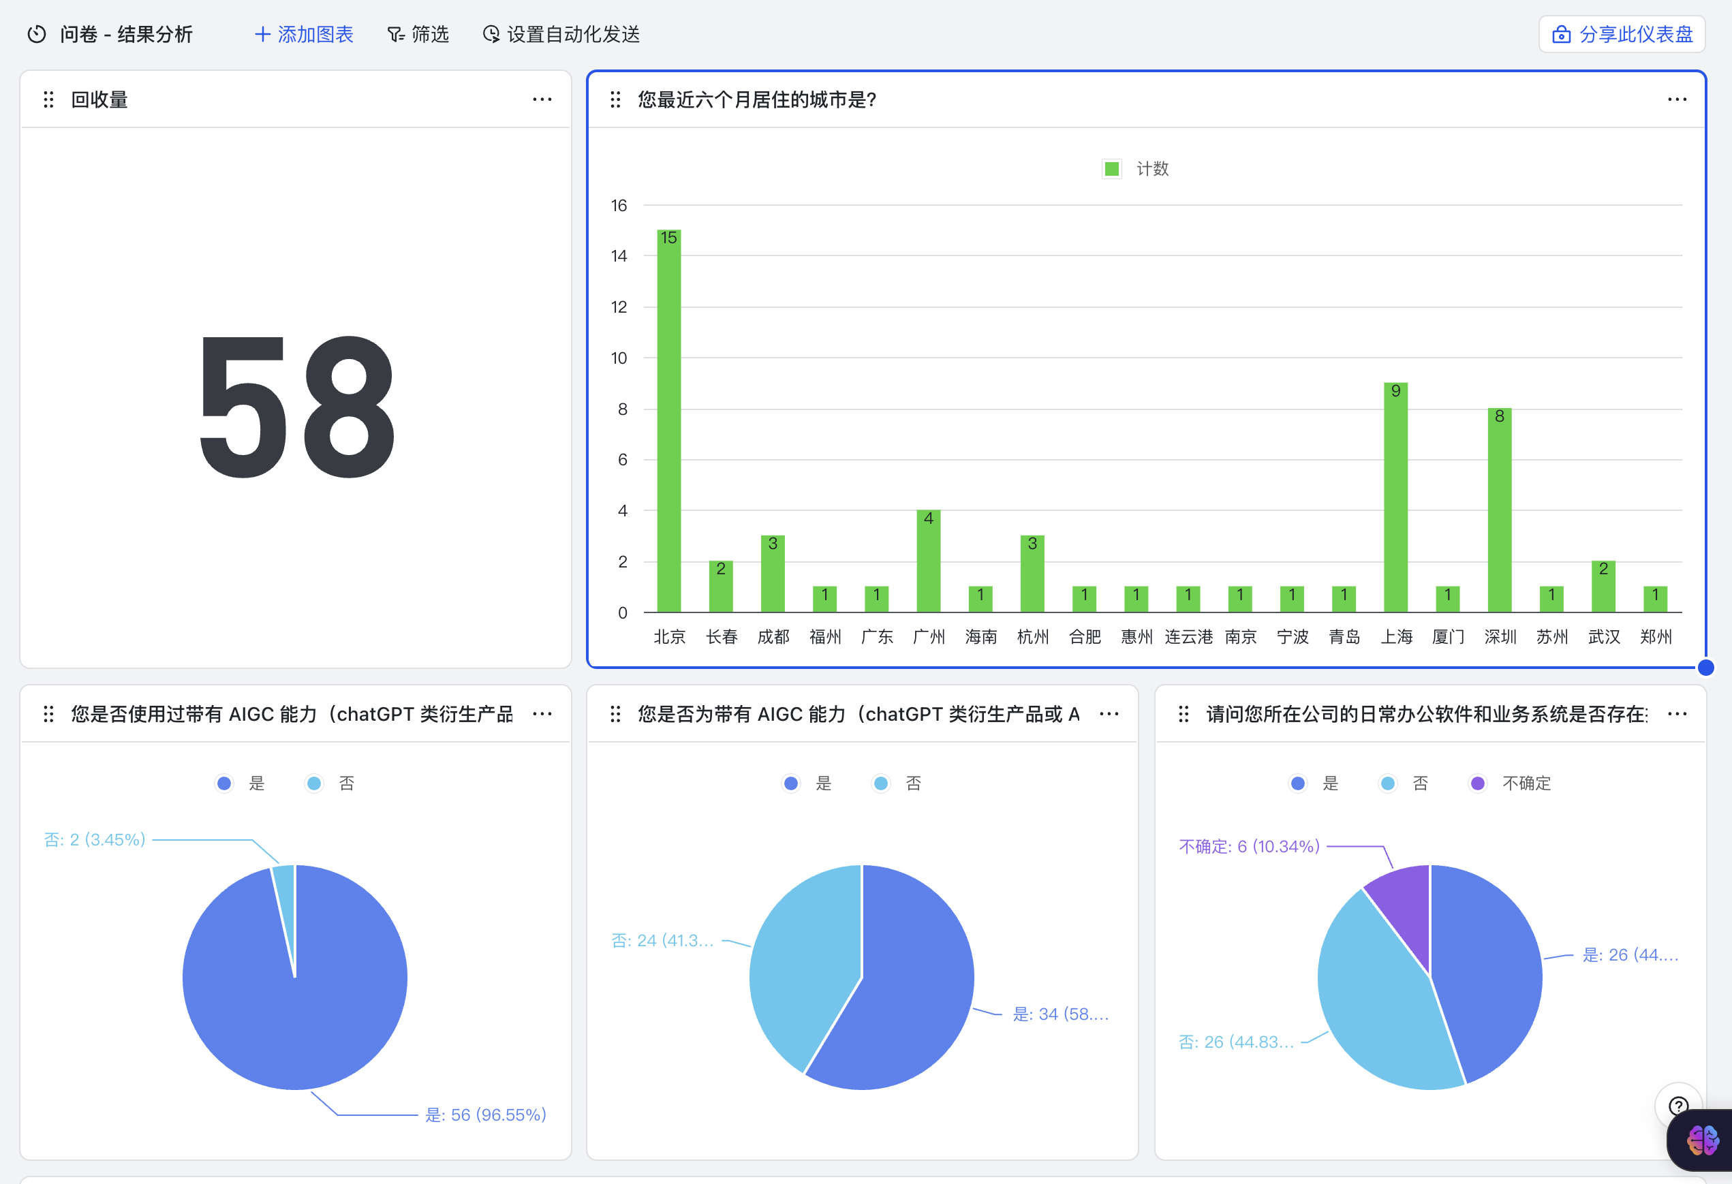Click 筛选 in the top toolbar
Screen dimensions: 1732x1184
click(429, 34)
